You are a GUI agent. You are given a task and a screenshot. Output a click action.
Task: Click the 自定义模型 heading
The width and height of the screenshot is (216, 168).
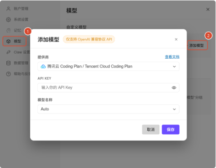tap(76, 27)
